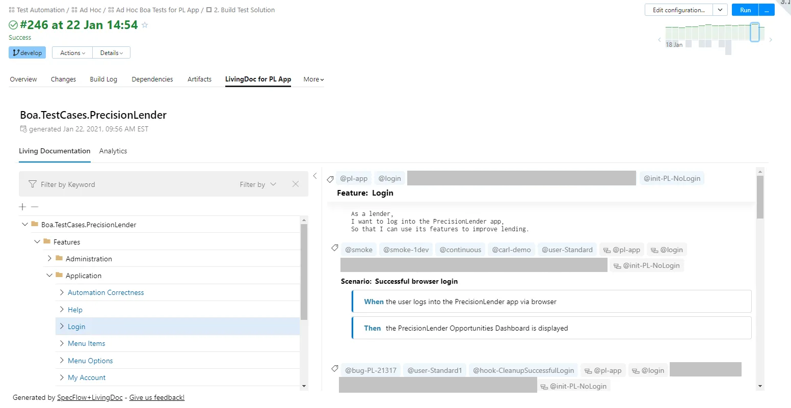Expand all tree nodes with the plus icon
The width and height of the screenshot is (791, 408).
22,207
